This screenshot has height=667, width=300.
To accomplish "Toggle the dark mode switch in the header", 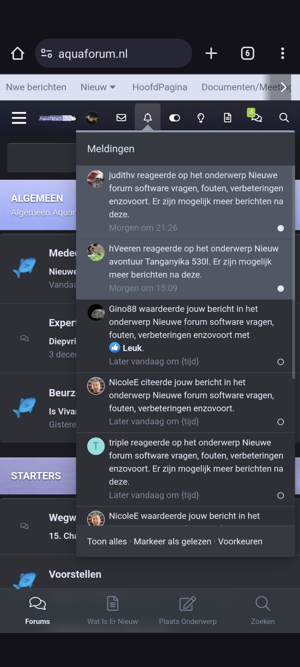I will coord(174,118).
